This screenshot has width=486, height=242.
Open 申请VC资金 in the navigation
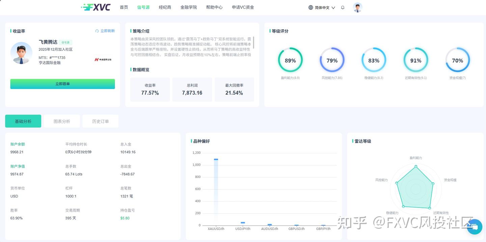coord(243,7)
